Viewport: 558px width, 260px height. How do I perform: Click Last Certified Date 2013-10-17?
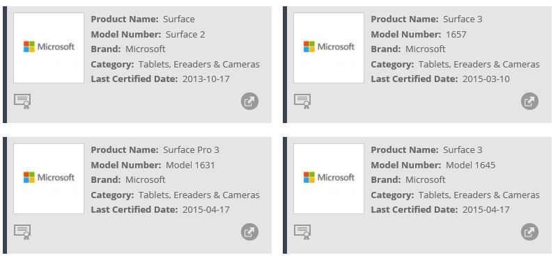click(206, 79)
